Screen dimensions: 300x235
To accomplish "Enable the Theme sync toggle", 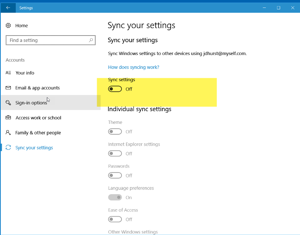I will coord(115,131).
